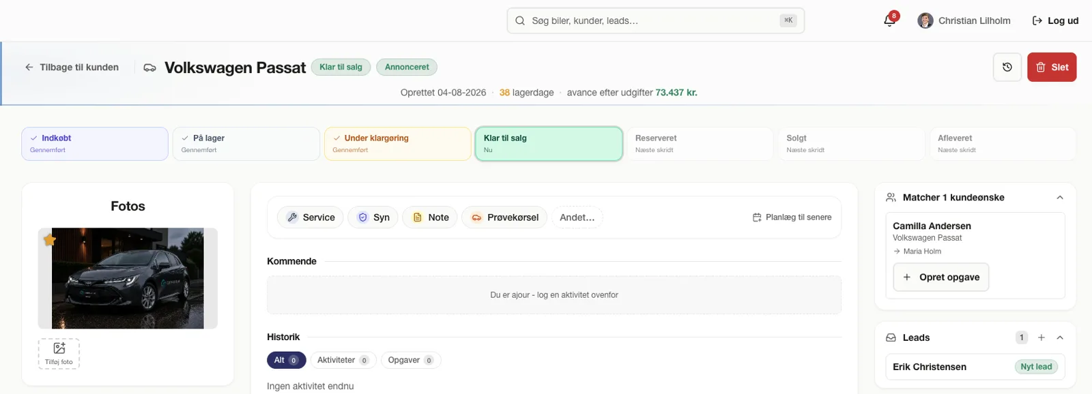This screenshot has height=394, width=1092.
Task: Add a Note activity
Action: [430, 217]
